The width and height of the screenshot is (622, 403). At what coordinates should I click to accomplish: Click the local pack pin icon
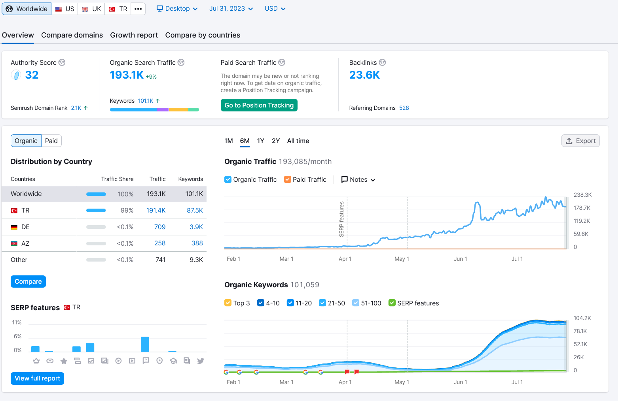(159, 361)
